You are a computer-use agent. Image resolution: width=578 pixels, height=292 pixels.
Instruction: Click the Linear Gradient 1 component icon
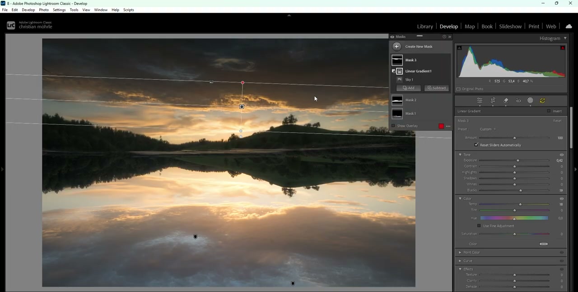pos(400,71)
